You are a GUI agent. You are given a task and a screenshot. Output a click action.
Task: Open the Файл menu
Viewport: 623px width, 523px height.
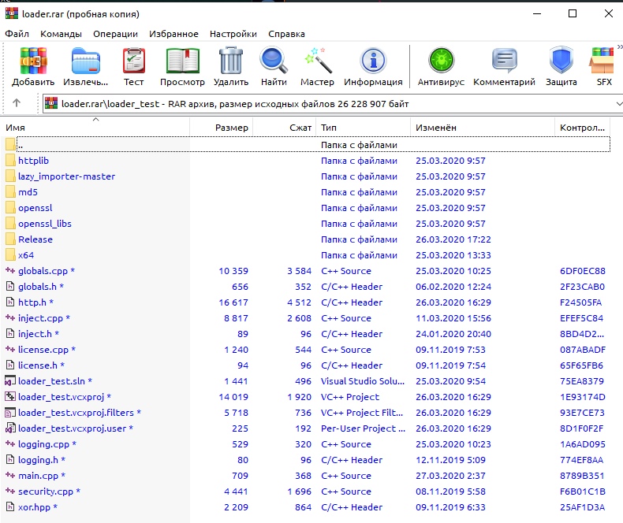tap(17, 34)
